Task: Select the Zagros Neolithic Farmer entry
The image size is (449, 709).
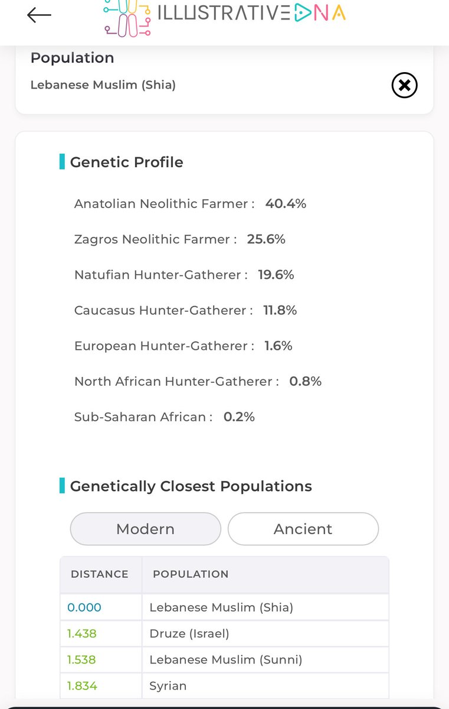Action: click(179, 239)
